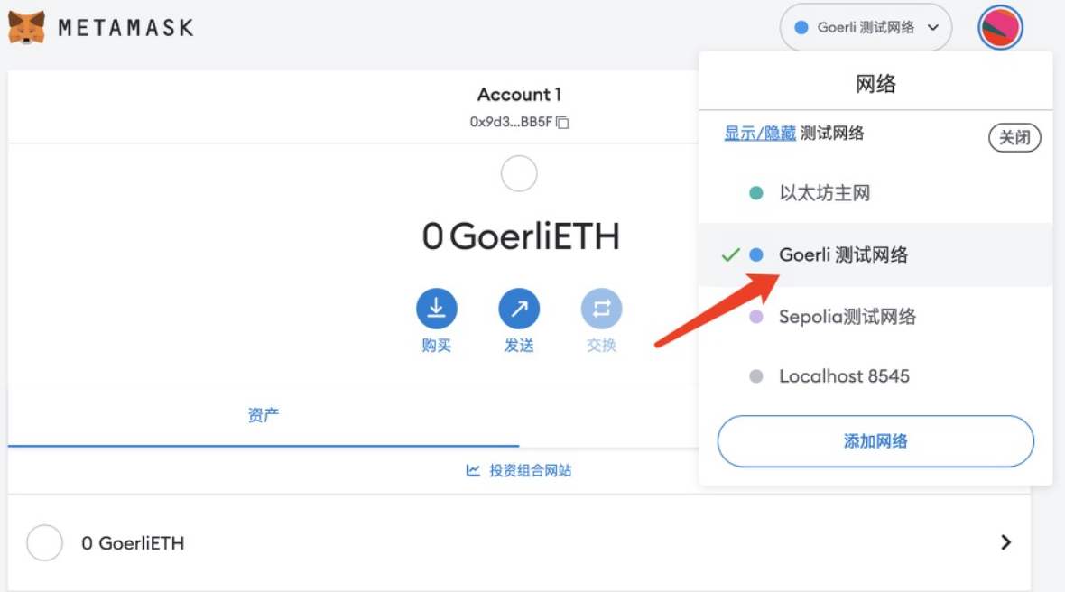Click the METAMASK wordmark
Screen dimensions: 1065x592
(x=125, y=28)
